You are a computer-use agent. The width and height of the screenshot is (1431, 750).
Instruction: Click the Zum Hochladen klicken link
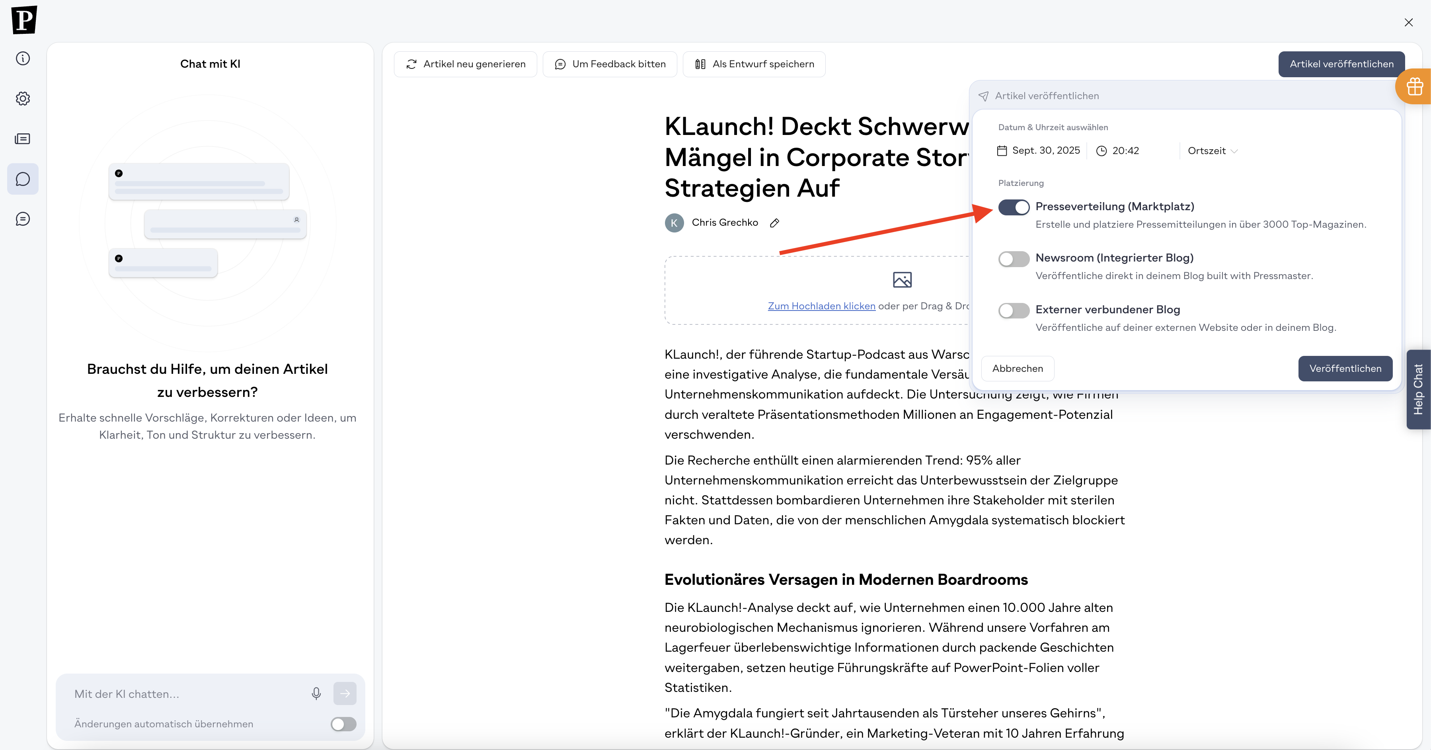click(x=822, y=306)
